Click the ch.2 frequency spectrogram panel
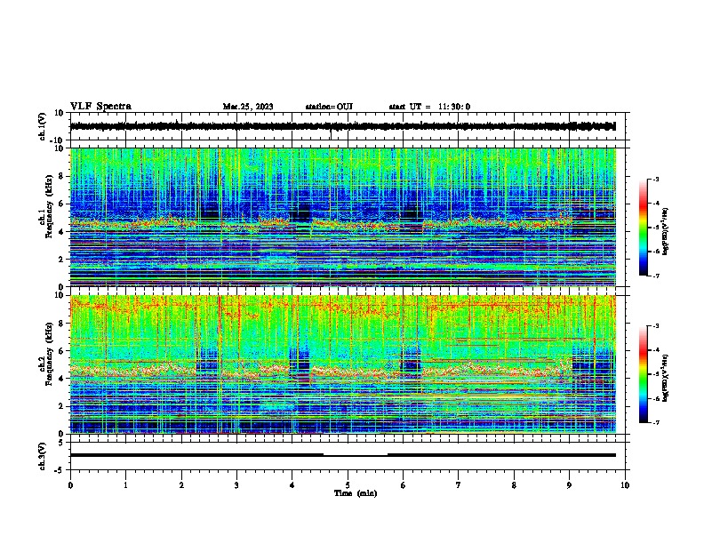Viewport: 704px width, 544px height. pyautogui.click(x=343, y=364)
